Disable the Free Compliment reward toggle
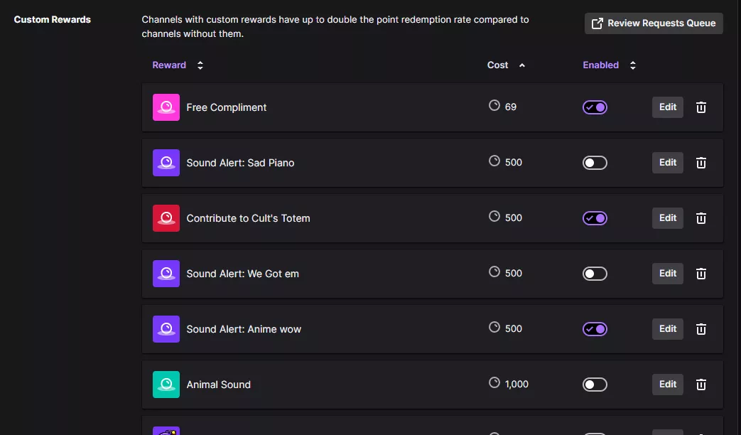741x435 pixels. [595, 107]
